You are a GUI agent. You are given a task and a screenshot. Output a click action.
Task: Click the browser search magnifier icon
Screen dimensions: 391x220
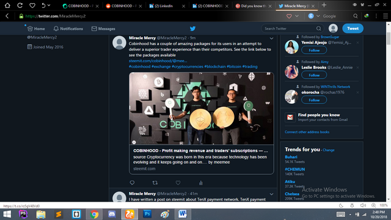[x=356, y=16]
